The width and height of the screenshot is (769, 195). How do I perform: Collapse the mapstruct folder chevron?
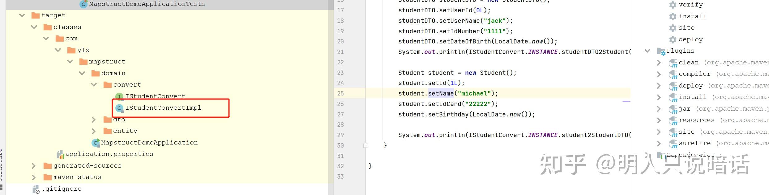point(70,62)
